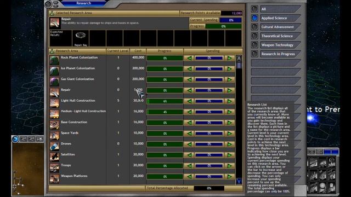Click the Drones spending bar

pyautogui.click(x=210, y=144)
